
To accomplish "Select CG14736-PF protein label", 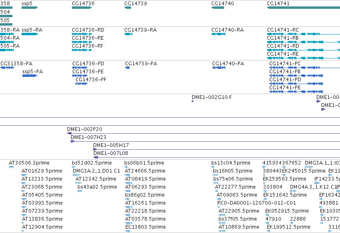I will (x=91, y=80).
